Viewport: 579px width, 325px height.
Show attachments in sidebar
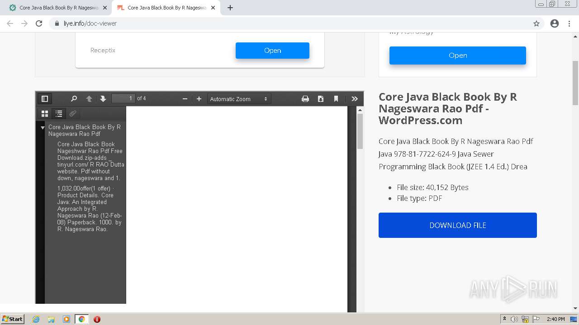(73, 114)
